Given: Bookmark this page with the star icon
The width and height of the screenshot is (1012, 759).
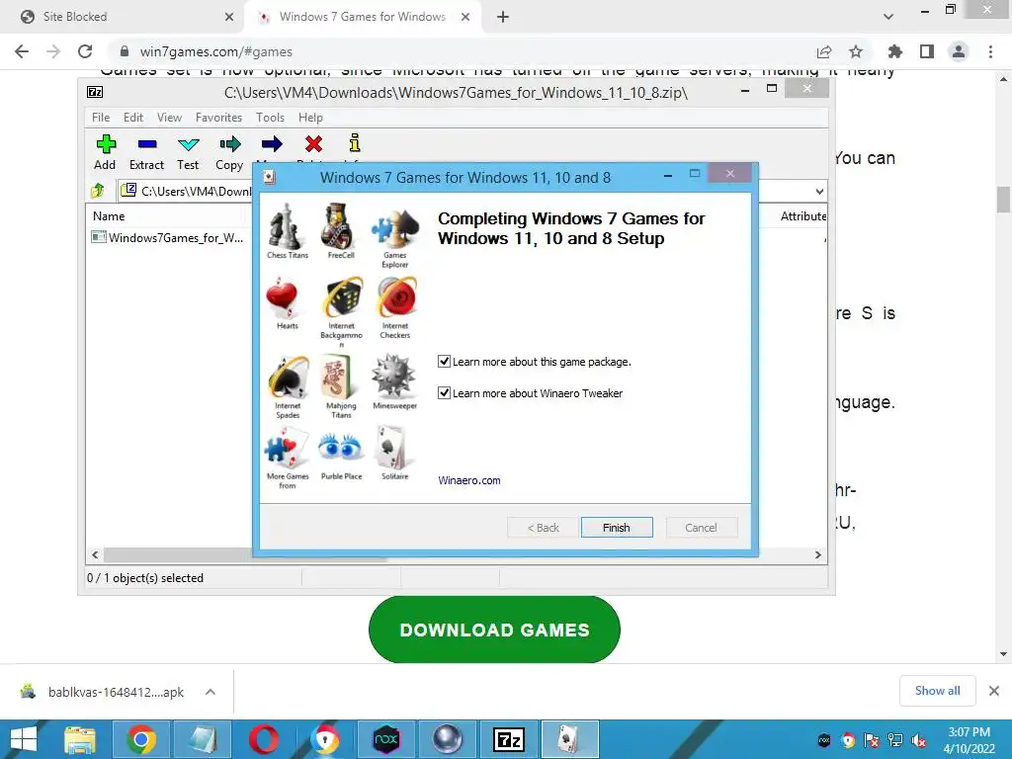Looking at the screenshot, I should pyautogui.click(x=856, y=51).
